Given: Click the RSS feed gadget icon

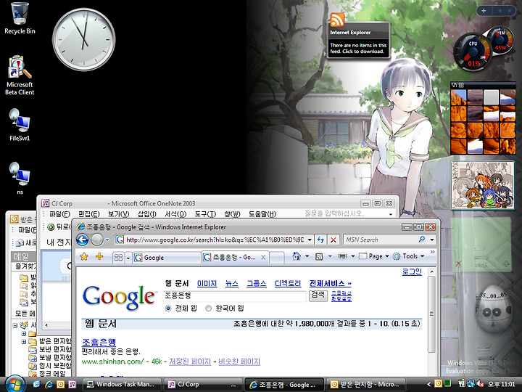Looking at the screenshot, I should [337, 20].
